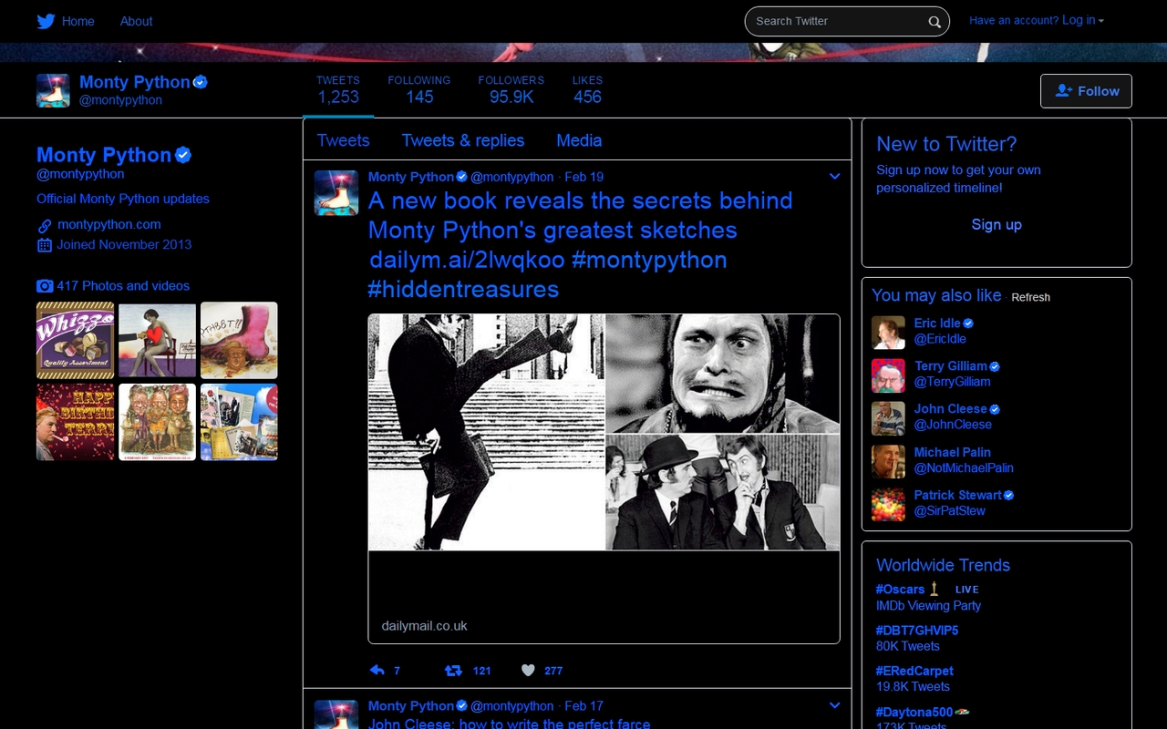The image size is (1167, 729).
Task: Open the @NotMichaelPalin handle
Action: 964,467
